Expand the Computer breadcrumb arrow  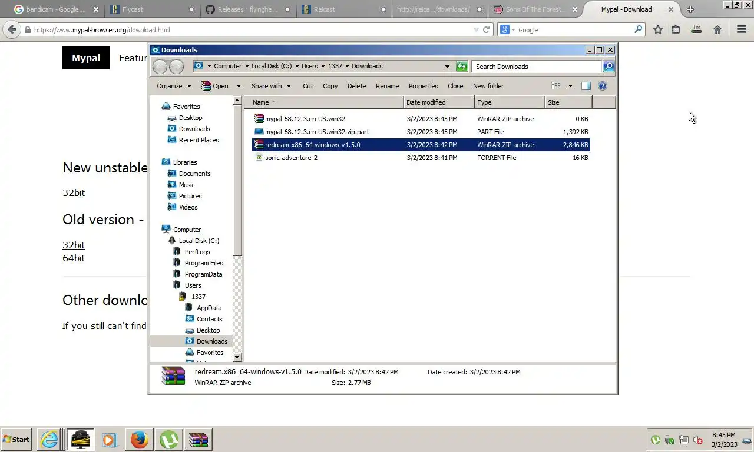click(246, 67)
